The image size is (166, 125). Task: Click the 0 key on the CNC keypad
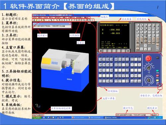coord(153,35)
